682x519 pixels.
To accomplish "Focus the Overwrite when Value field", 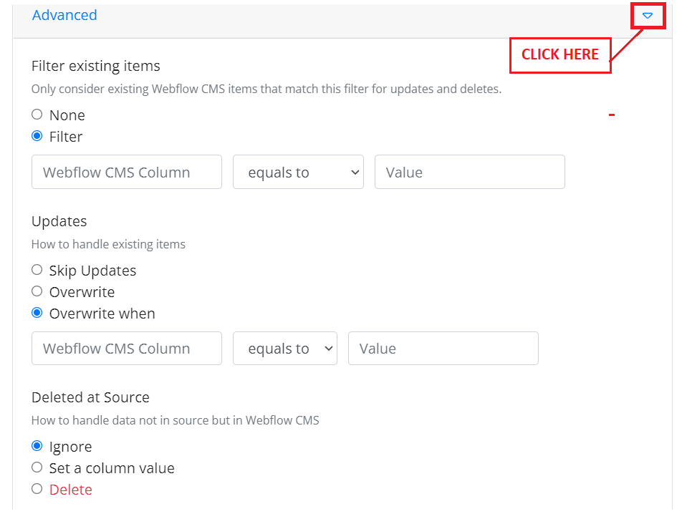I will point(443,349).
